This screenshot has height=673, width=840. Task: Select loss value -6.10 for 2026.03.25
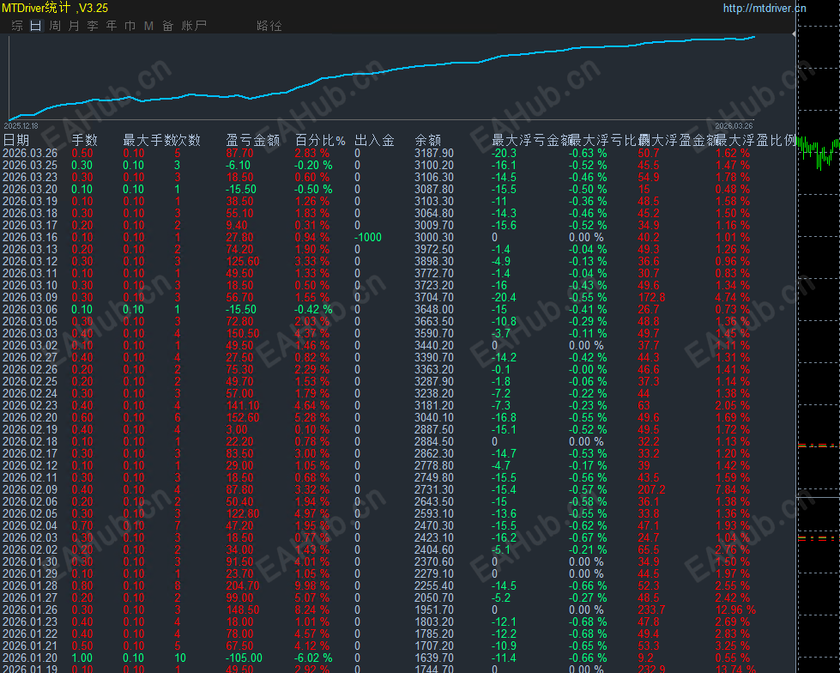point(238,165)
